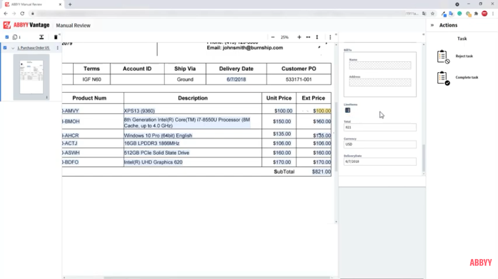The image size is (498, 279).
Task: Delete selected document with trash icon
Action: 56,37
